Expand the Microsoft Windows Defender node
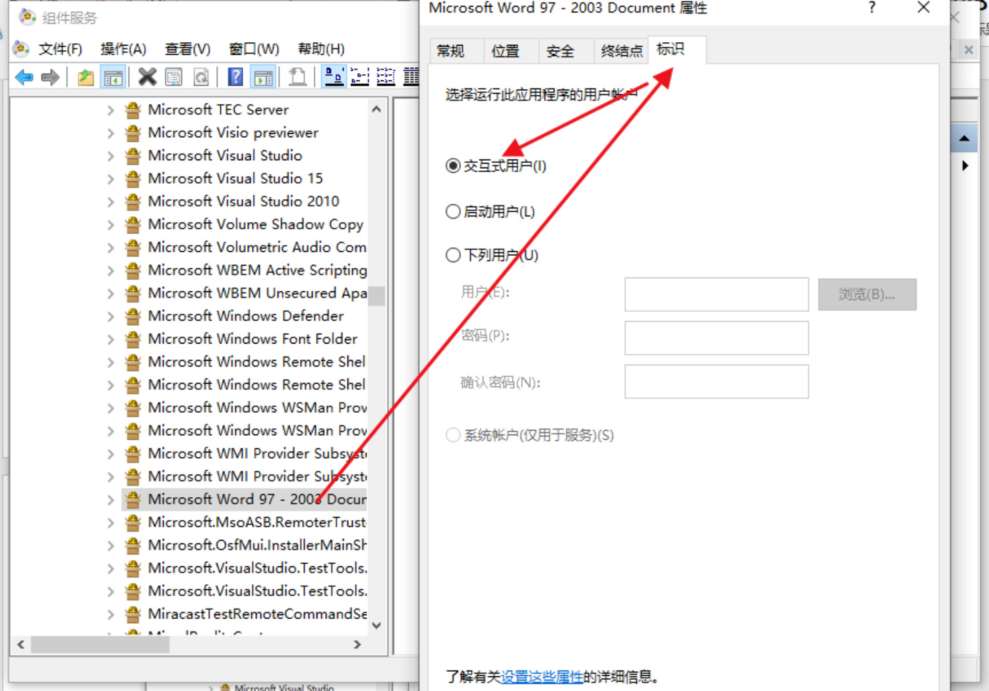989x691 pixels. coord(111,316)
